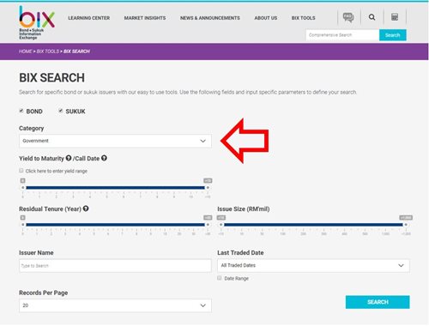The image size is (429, 326).
Task: Toggle the SUKUK checkbox
Action: coord(61,111)
